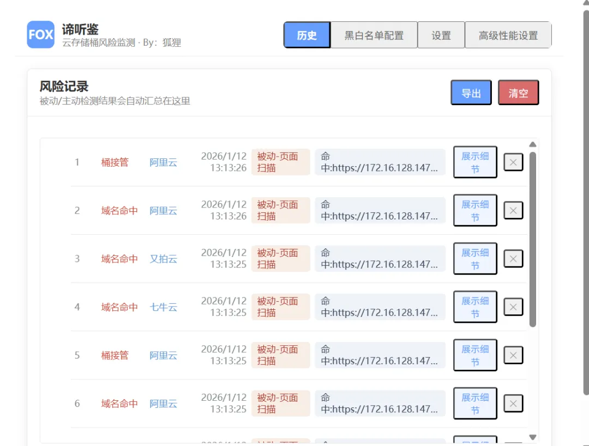Click the URL text of record 1
The image size is (589, 446).
point(380,162)
